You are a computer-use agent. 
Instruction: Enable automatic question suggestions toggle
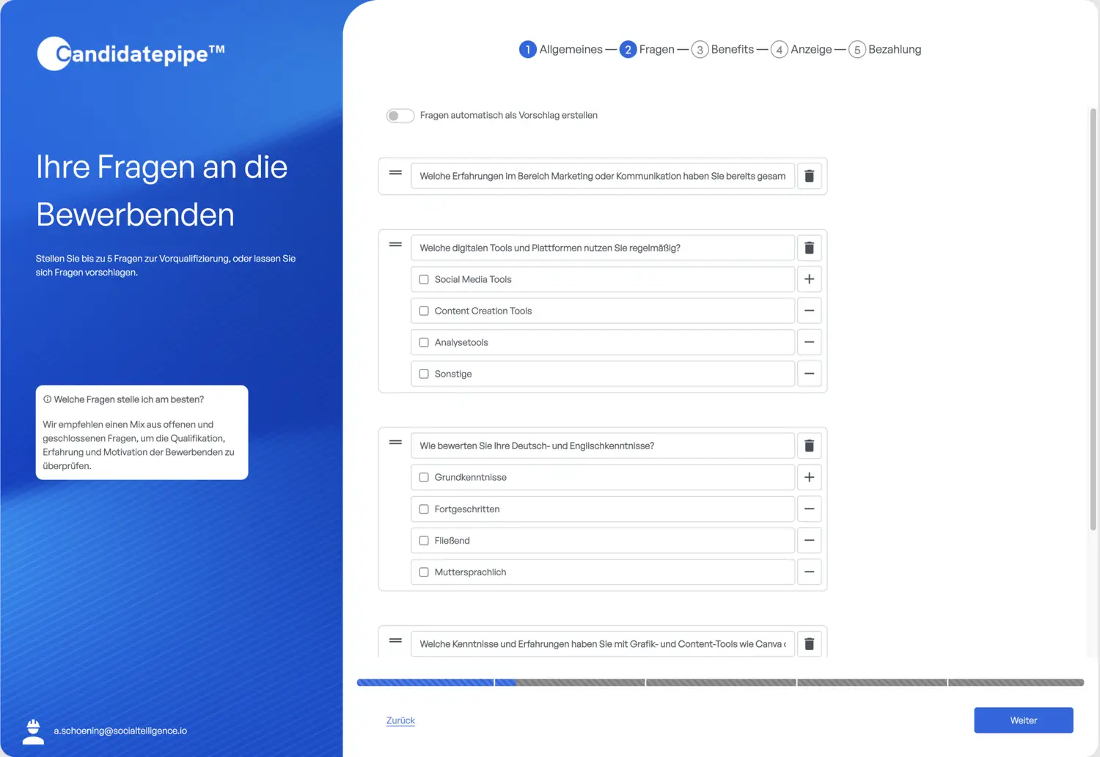(x=400, y=116)
